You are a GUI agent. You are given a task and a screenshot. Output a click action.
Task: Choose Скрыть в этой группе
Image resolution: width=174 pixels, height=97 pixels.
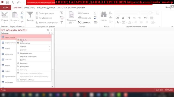[34, 57]
